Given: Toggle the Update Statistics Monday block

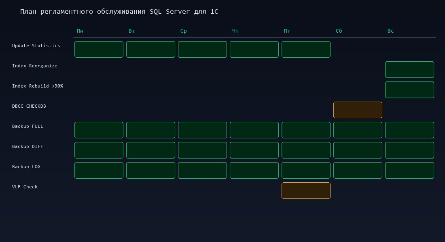Looking at the screenshot, I should (x=99, y=49).
